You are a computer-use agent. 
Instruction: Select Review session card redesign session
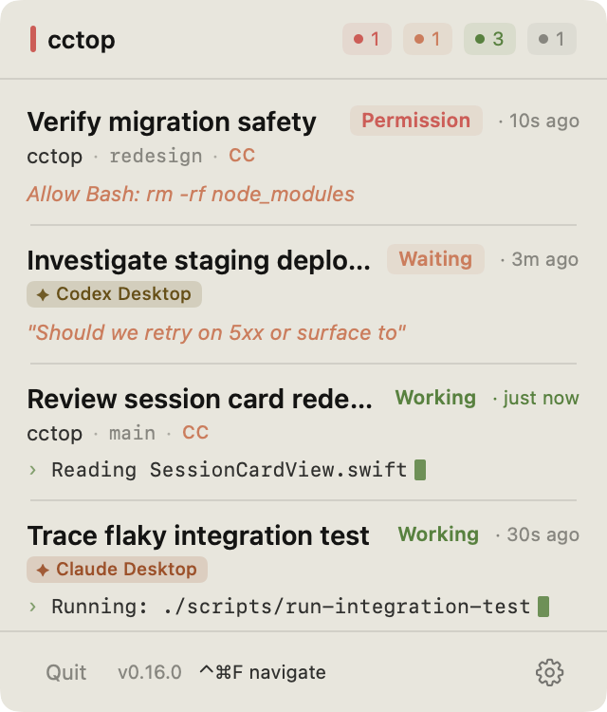pyautogui.click(x=199, y=399)
